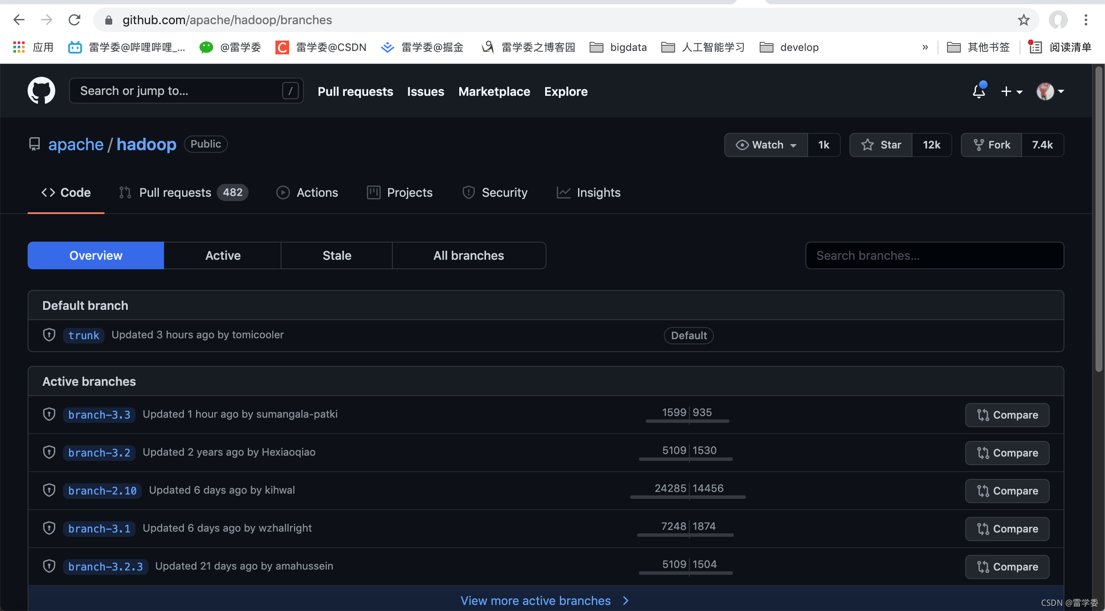The height and width of the screenshot is (611, 1105).
Task: Reload the page with refresh icon
Action: click(x=75, y=20)
